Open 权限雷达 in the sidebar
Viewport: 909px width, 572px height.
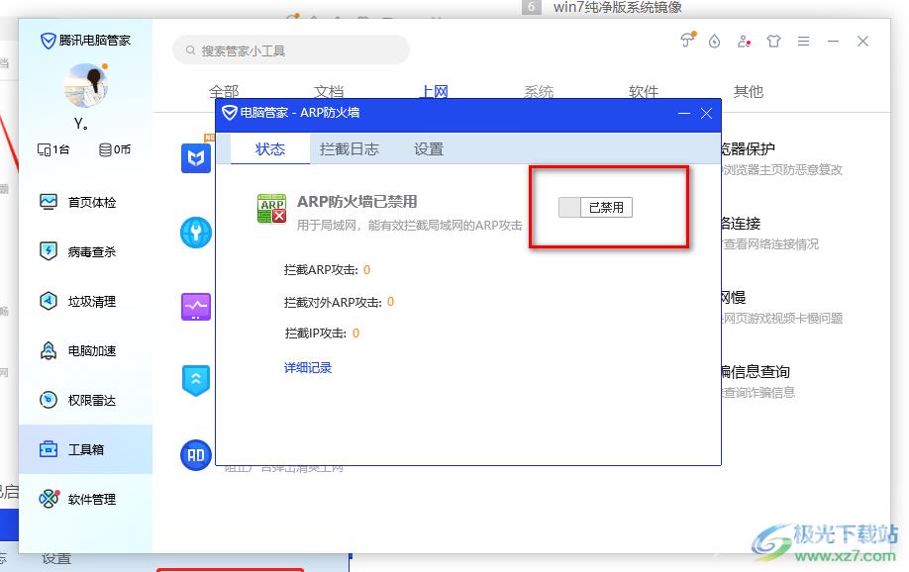[86, 400]
